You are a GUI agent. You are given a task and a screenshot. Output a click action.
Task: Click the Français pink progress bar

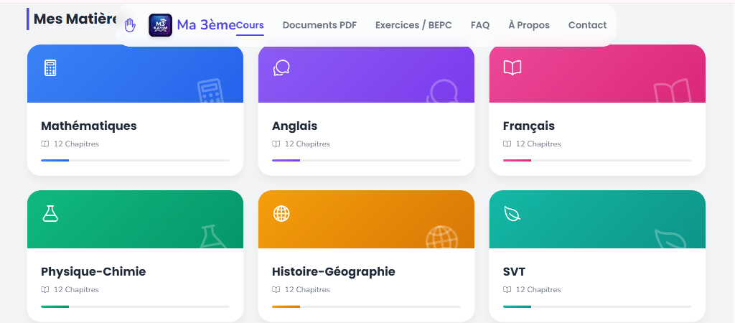click(517, 160)
